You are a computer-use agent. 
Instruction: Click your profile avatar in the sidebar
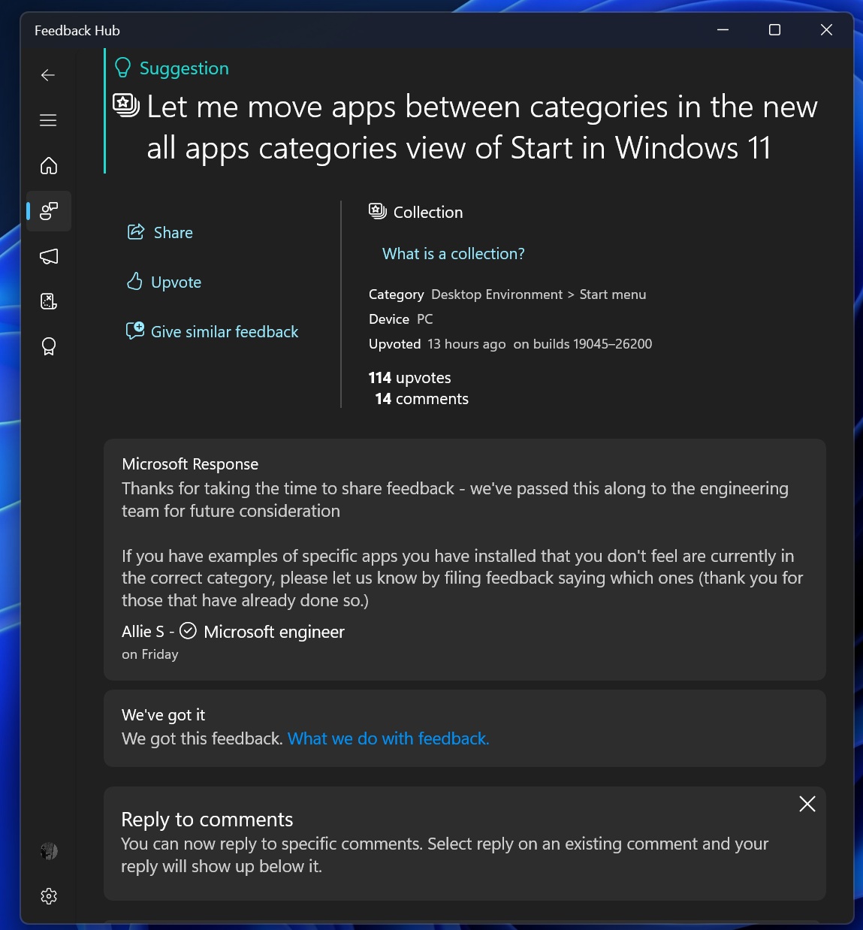pyautogui.click(x=48, y=851)
